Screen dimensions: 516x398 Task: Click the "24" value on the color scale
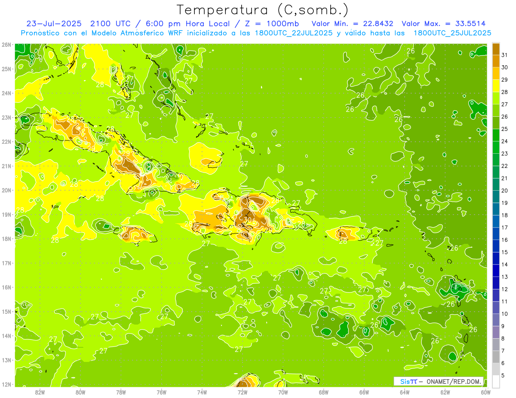click(505, 141)
